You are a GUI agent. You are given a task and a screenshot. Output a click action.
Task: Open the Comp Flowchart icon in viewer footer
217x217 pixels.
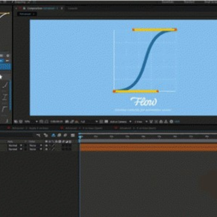166,122
